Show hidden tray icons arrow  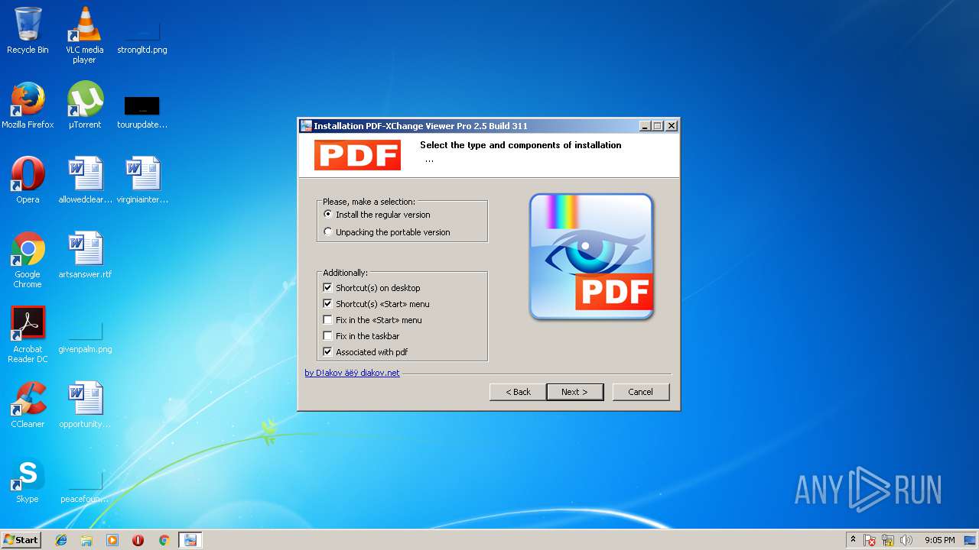point(853,540)
